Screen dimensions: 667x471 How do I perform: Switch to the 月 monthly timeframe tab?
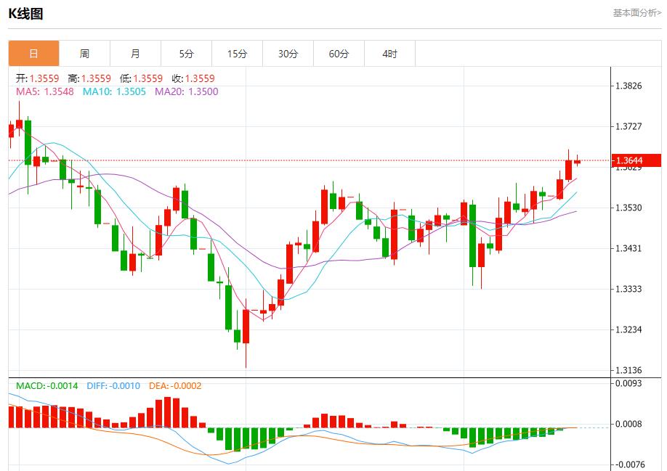pyautogui.click(x=136, y=53)
